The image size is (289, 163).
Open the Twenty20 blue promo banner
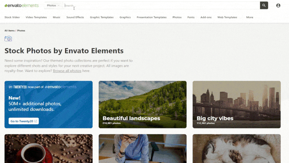(x=49, y=104)
